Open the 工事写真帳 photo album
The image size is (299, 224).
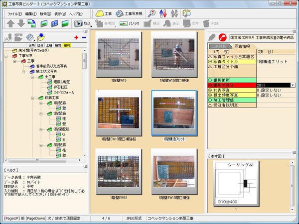pyautogui.click(x=129, y=13)
